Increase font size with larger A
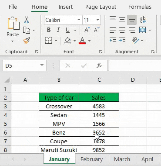The height and width of the screenshot is (166, 161). tap(87, 30)
